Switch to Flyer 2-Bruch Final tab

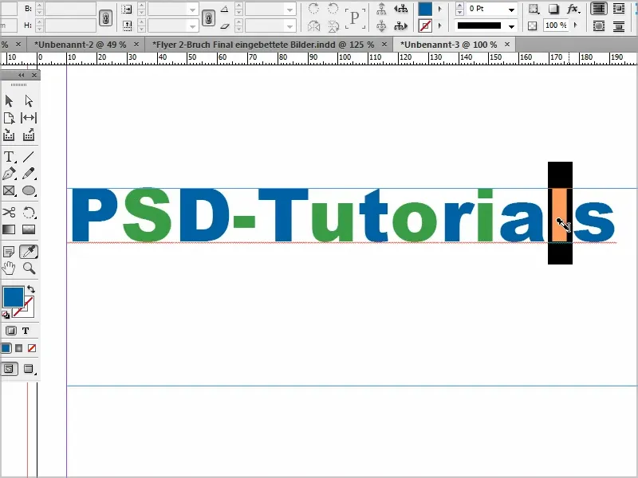263,45
